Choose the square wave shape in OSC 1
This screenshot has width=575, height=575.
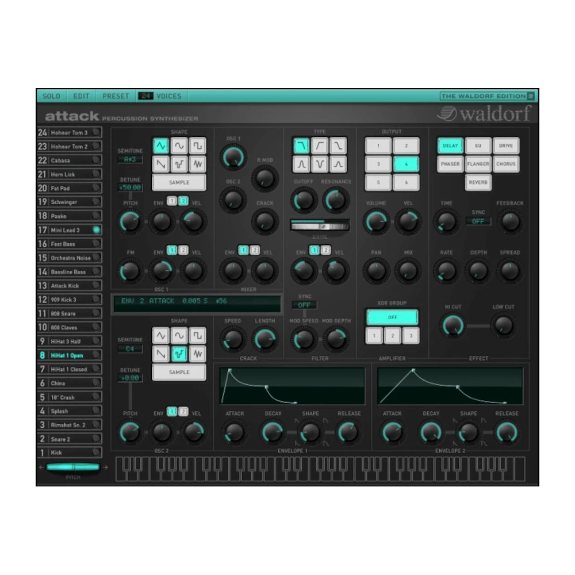pyautogui.click(x=198, y=146)
